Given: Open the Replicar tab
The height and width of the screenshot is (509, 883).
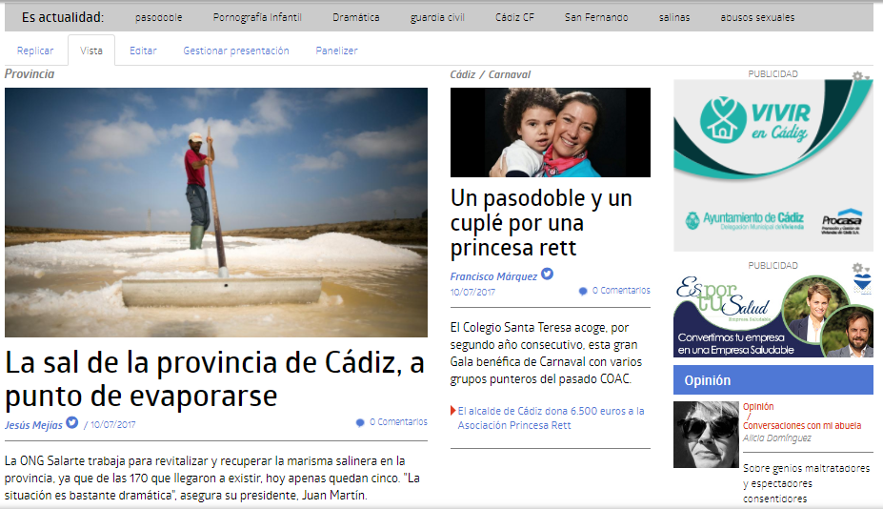Looking at the screenshot, I should pyautogui.click(x=35, y=51).
